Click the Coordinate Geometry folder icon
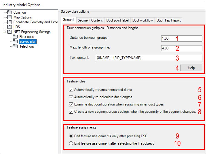 pyautogui.click(x=9, y=22)
